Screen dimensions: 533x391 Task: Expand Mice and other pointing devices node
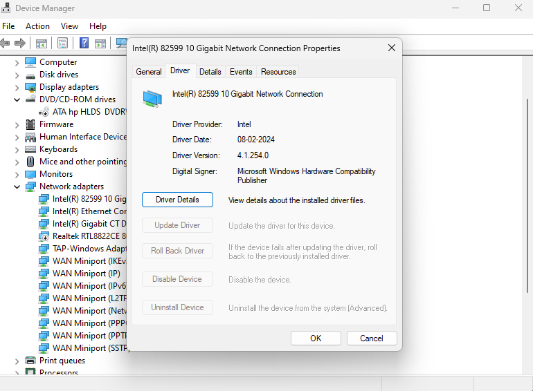(17, 162)
